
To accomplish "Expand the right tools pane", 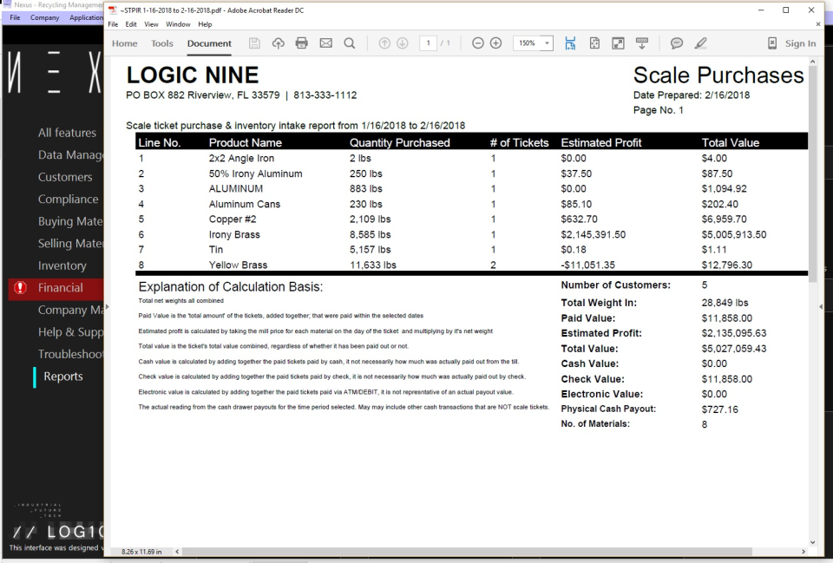I will pos(820,305).
